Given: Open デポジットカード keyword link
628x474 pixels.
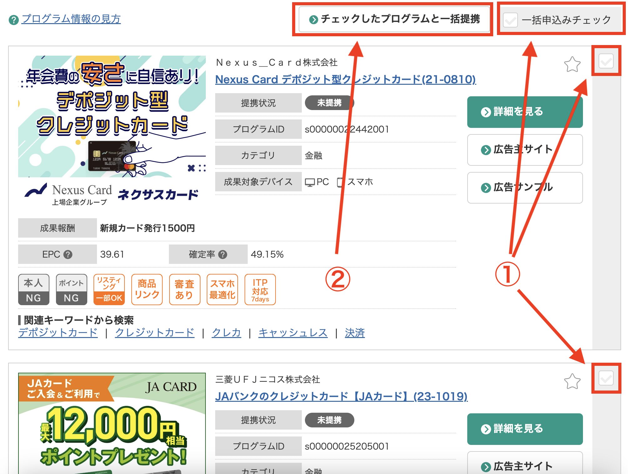Looking at the screenshot, I should coord(58,333).
